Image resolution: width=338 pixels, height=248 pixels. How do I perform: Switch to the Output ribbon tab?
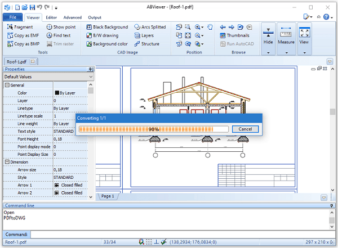[x=95, y=17]
